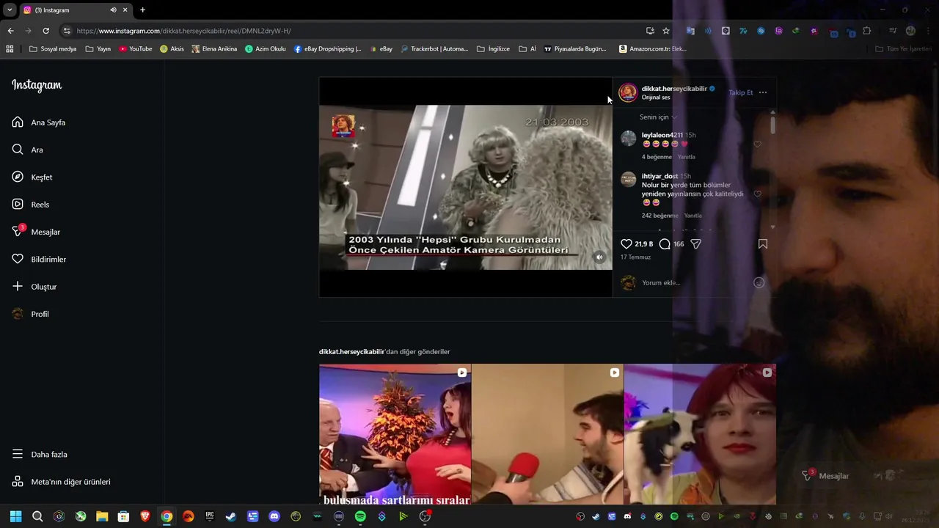Open the media control toolbar icon
The width and height of the screenshot is (939, 528).
click(x=893, y=31)
